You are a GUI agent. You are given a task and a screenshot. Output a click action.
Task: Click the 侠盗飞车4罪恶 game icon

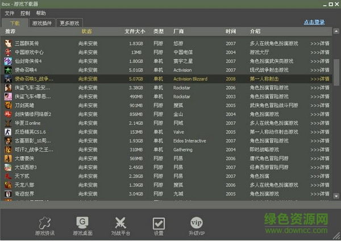pyautogui.click(x=8, y=97)
